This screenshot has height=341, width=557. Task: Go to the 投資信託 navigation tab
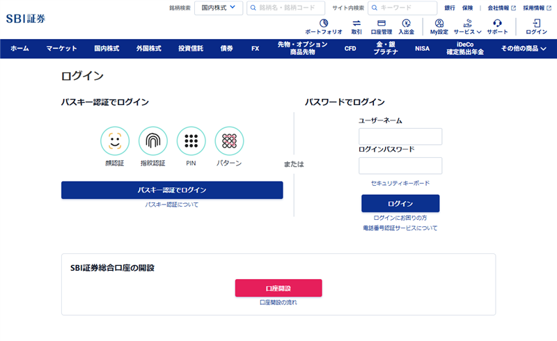click(191, 49)
